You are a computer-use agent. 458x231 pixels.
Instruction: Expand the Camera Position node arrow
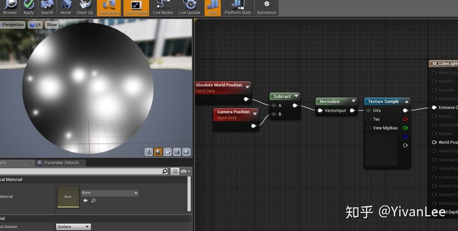point(254,114)
